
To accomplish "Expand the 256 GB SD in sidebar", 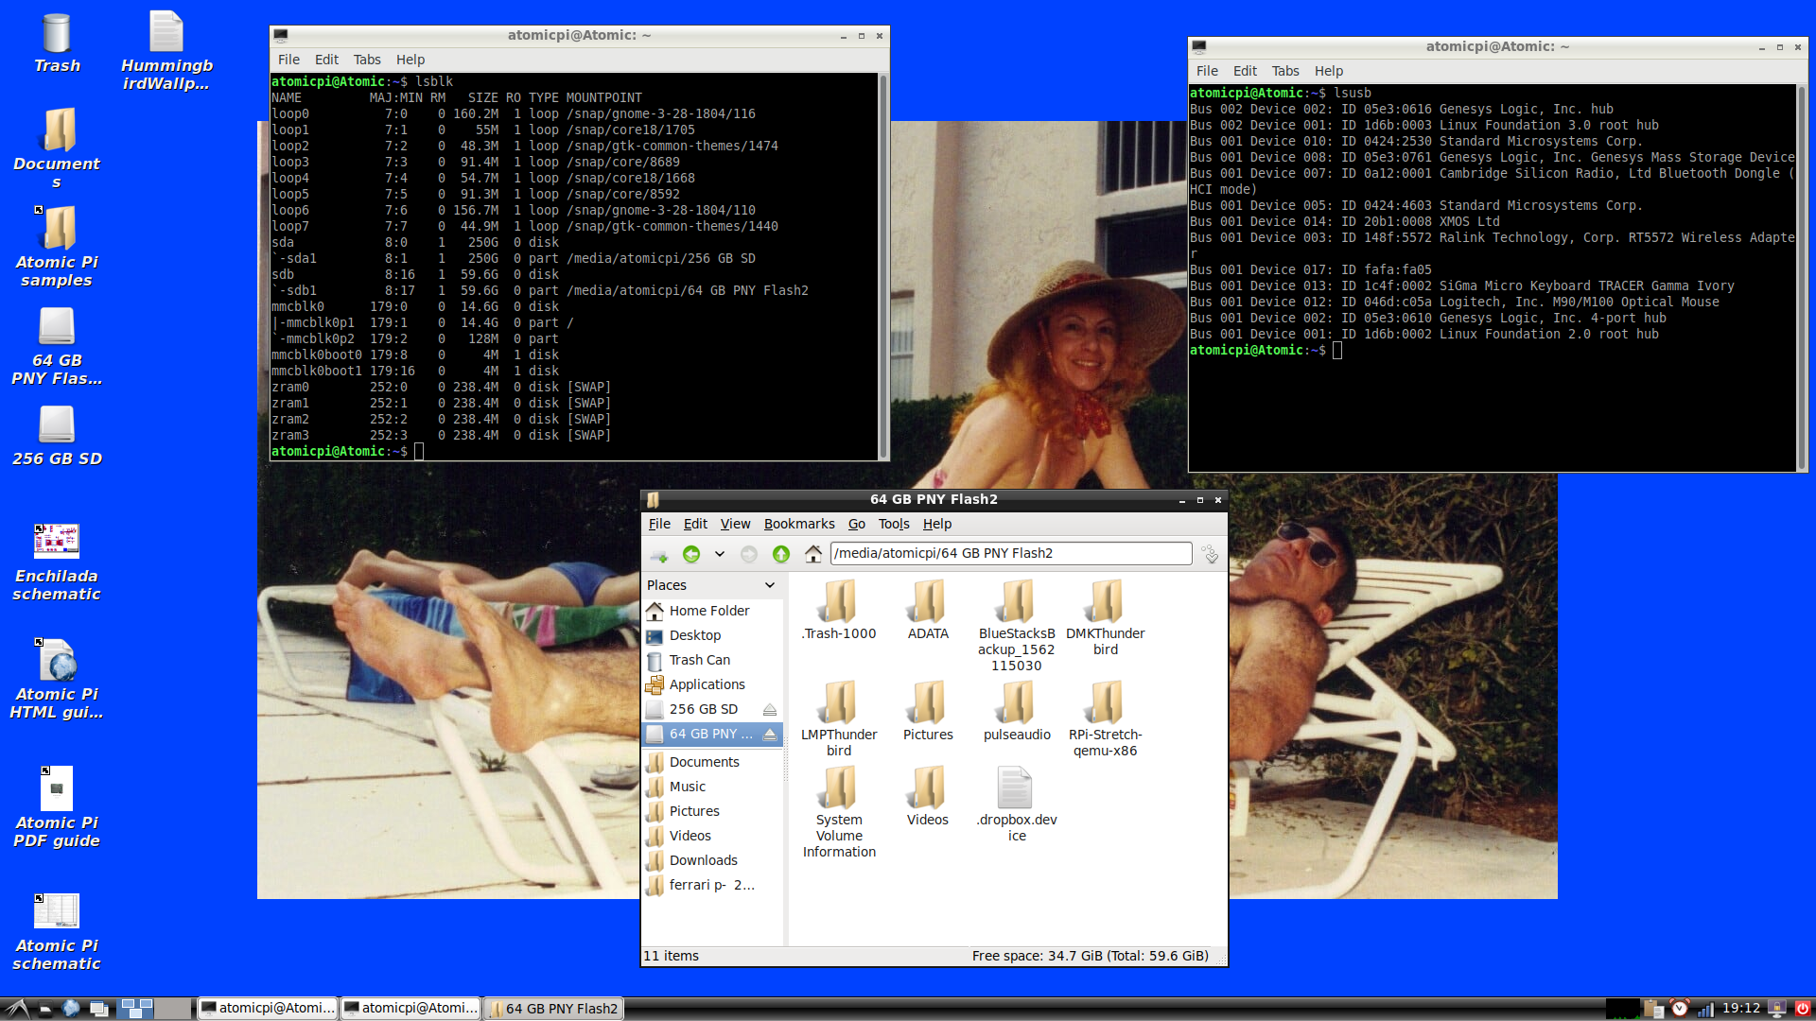I will pos(701,708).
